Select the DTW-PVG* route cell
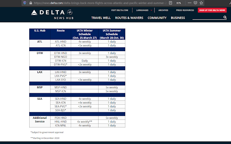Viewport: 231px width, 144px height. click(x=61, y=64)
